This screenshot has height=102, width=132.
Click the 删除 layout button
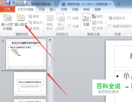[34, 16]
